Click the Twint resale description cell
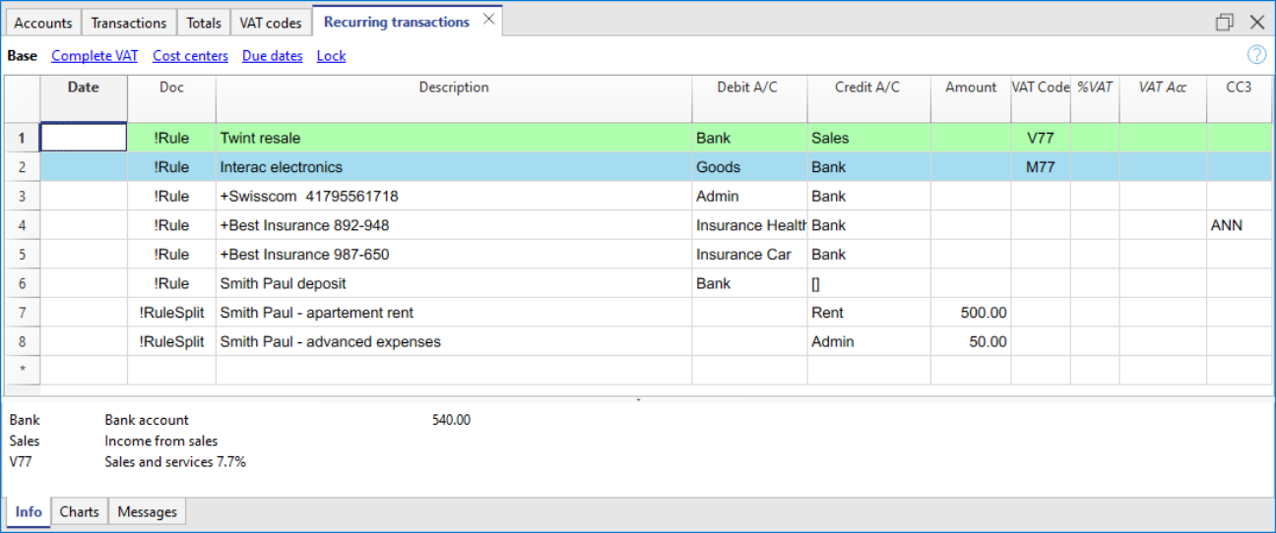The height and width of the screenshot is (533, 1276). [x=453, y=139]
